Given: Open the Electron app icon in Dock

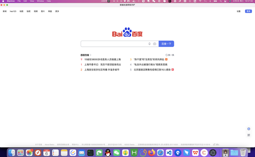Looking at the screenshot, I should click(213, 153).
